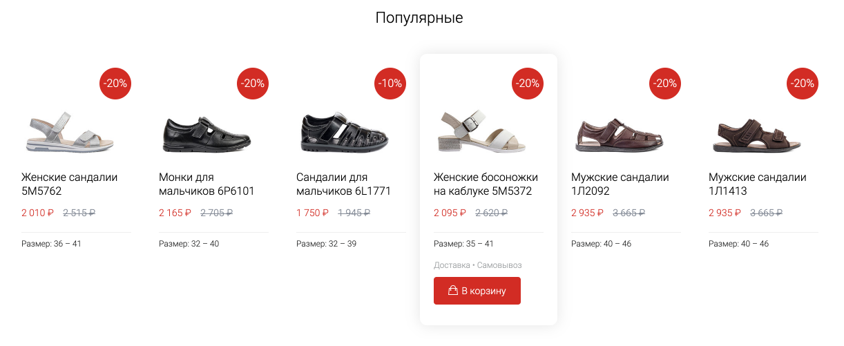Image resolution: width=844 pixels, height=346 pixels.
Task: Click Сандалии для мальчиков 6L1771 title
Action: [x=343, y=184]
